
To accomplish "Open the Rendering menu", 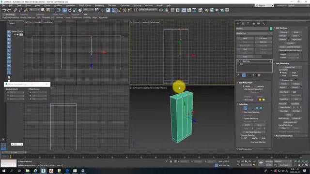I will click(99, 5).
